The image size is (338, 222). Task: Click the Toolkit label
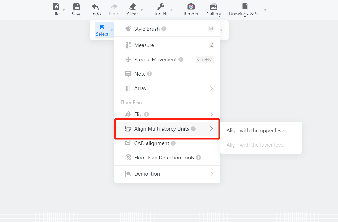coord(161,14)
